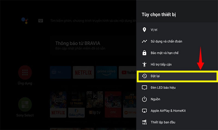Open Bảo mật và hạn chế option
This screenshot has width=218, height=130.
177,53
